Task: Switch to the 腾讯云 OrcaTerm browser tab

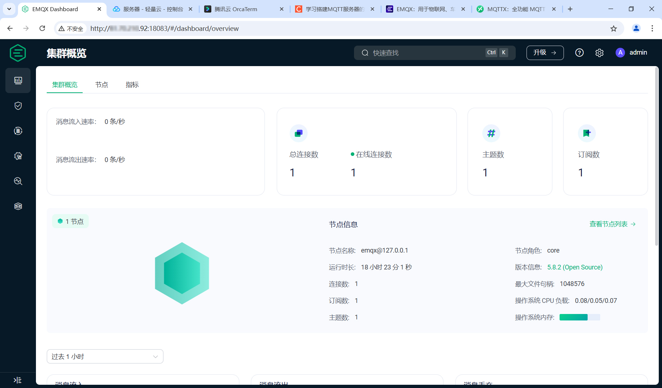Action: tap(244, 9)
